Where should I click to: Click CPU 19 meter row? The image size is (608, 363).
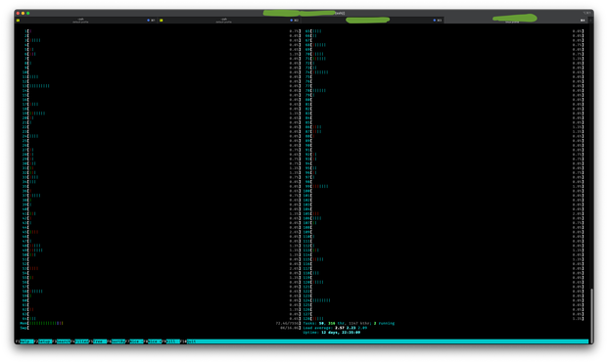(x=162, y=113)
